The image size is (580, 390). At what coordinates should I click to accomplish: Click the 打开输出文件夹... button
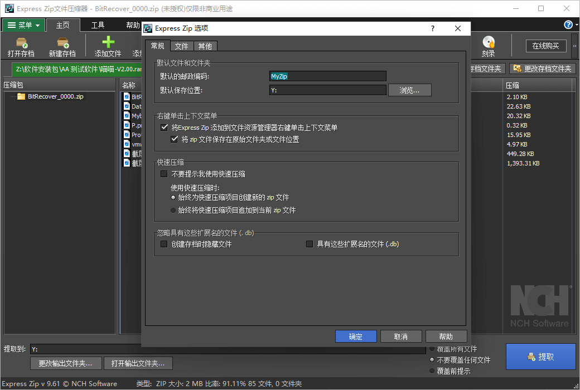click(138, 363)
